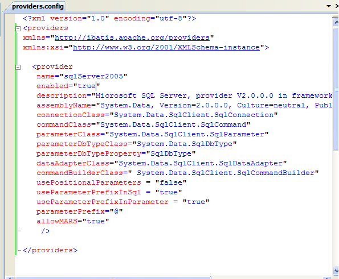339x279 pixels.
Task: Click the parameterDbTypeProperty attribute text
Action: (x=116, y=154)
